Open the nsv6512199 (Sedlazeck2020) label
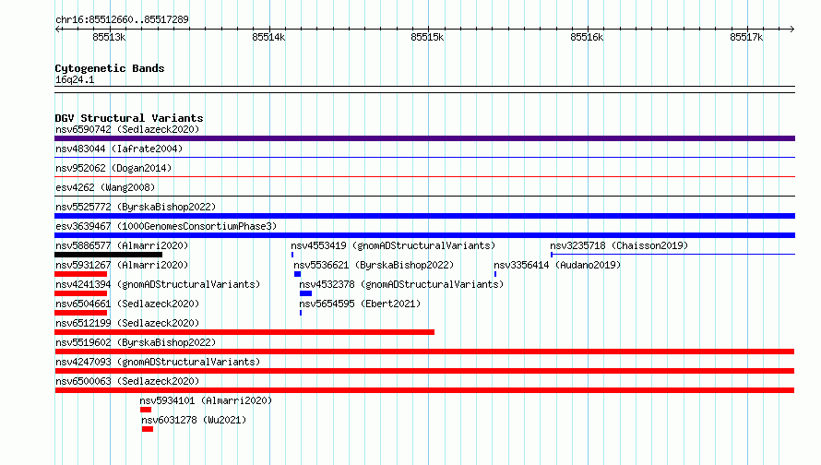This screenshot has width=821, height=465. pyautogui.click(x=127, y=323)
